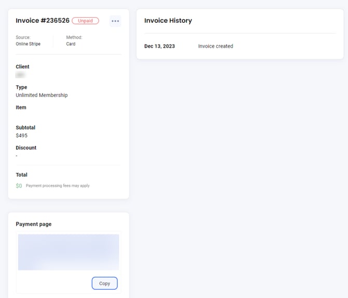Viewport: 348px width, 298px height.
Task: Click the Card method value
Action: pos(71,44)
